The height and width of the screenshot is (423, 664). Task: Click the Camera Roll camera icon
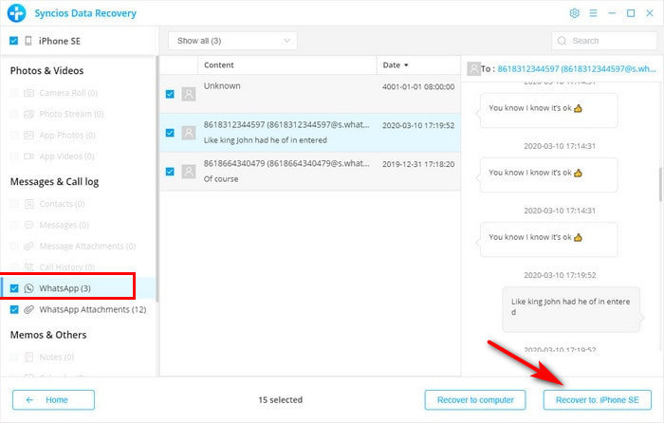tap(28, 93)
